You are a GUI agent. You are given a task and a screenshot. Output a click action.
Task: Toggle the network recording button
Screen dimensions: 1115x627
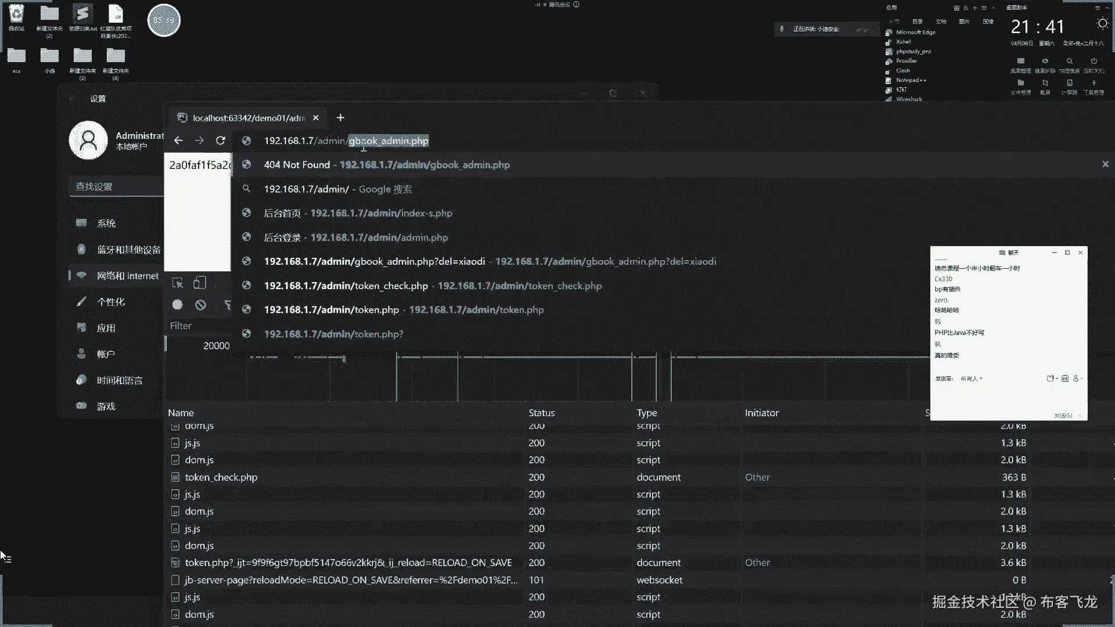[178, 305]
